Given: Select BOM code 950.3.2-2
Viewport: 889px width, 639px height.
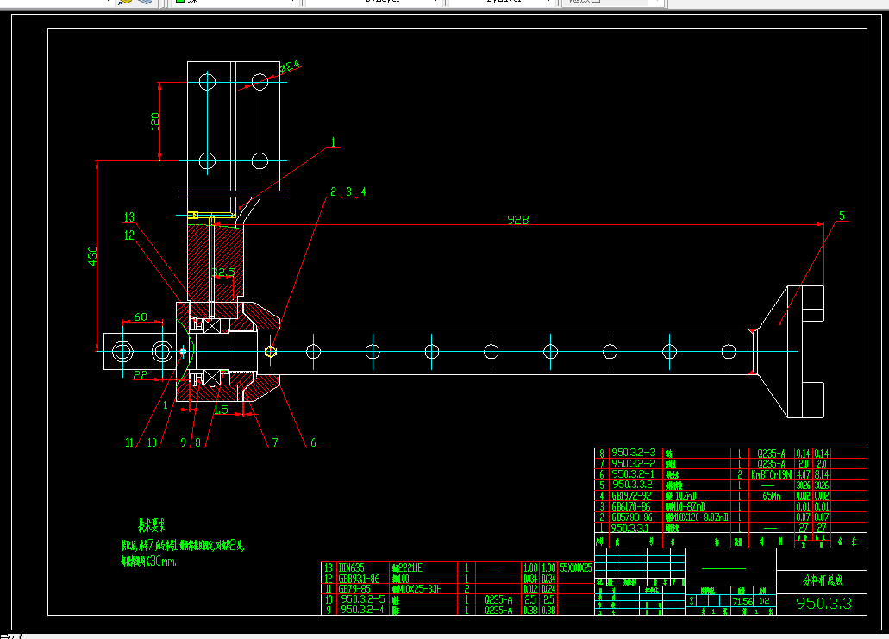Looking at the screenshot, I should tap(633, 463).
